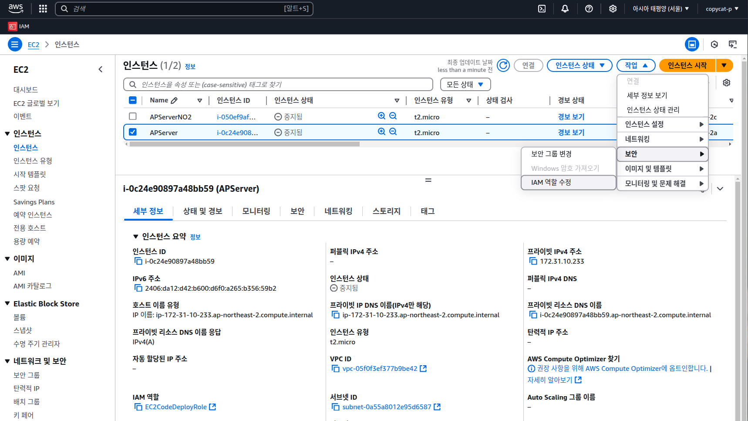Open the hexagon security icon in header

(714, 44)
